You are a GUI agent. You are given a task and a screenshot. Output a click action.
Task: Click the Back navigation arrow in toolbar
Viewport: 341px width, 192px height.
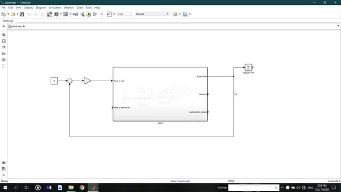click(x=29, y=14)
